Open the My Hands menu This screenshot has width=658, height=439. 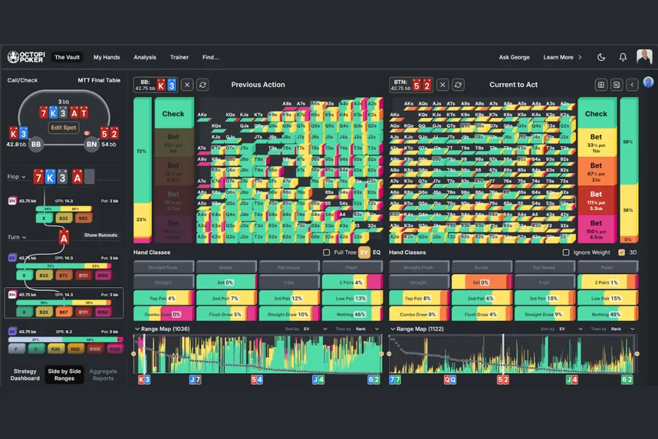click(106, 57)
